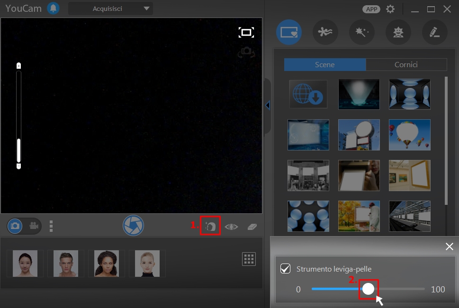The width and height of the screenshot is (459, 308).
Task: Open the distortions effects category
Action: point(325,32)
